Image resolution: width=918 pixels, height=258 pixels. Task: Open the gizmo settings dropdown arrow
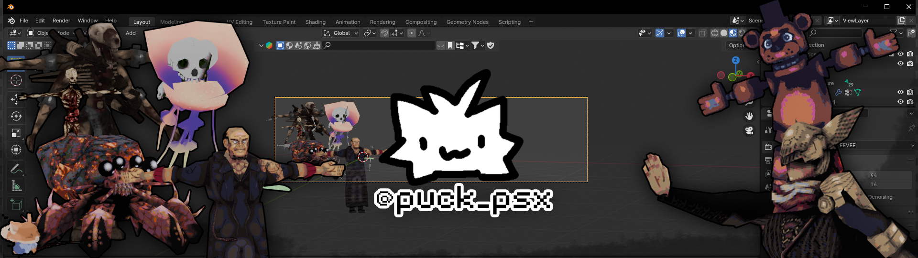(669, 33)
